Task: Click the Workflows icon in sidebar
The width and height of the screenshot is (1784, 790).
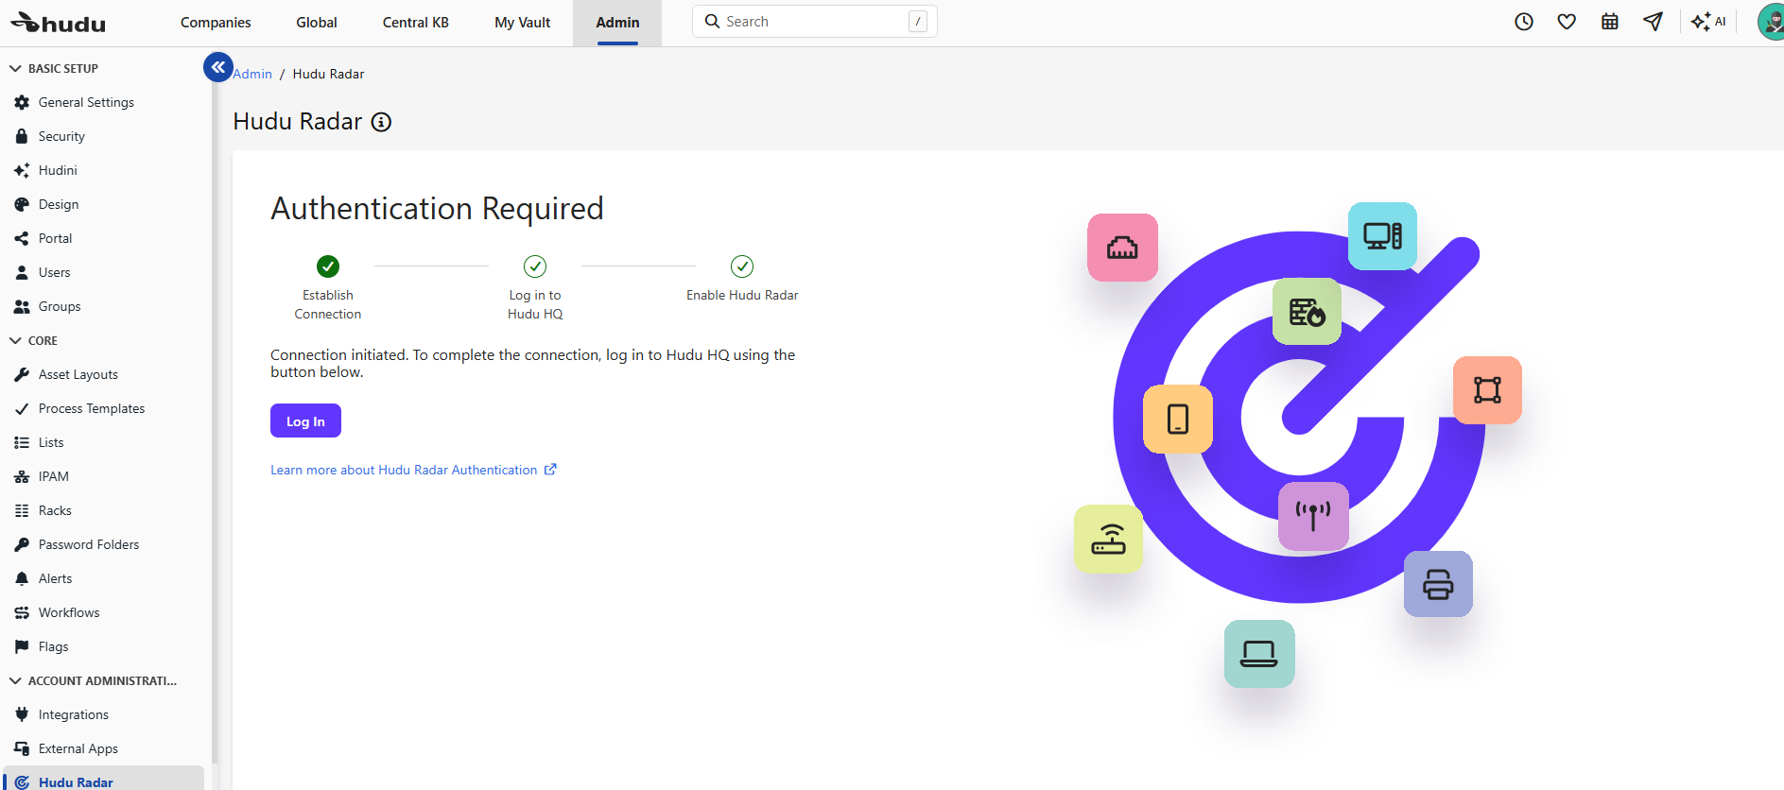Action: [22, 612]
